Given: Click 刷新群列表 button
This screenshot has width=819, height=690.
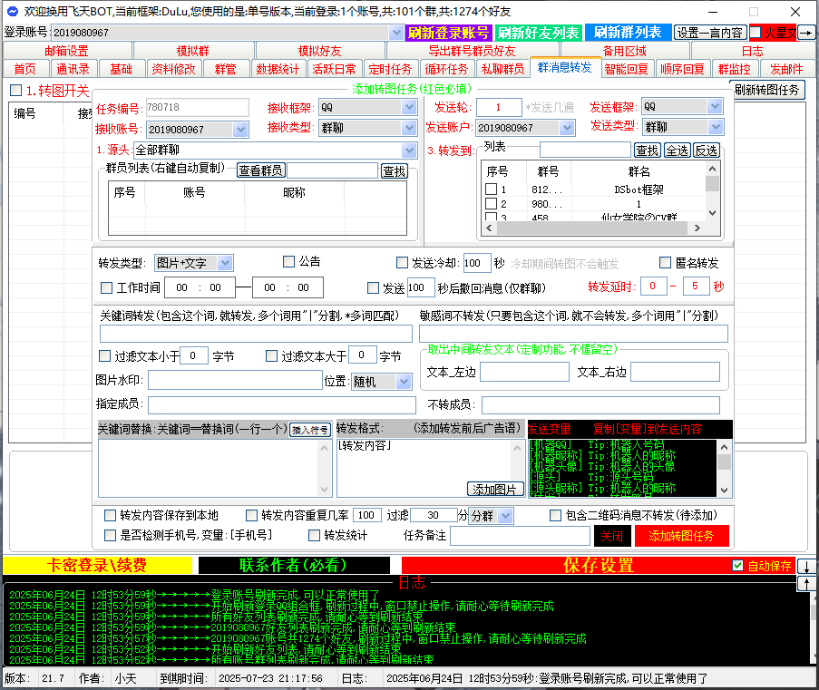Looking at the screenshot, I should coord(628,33).
